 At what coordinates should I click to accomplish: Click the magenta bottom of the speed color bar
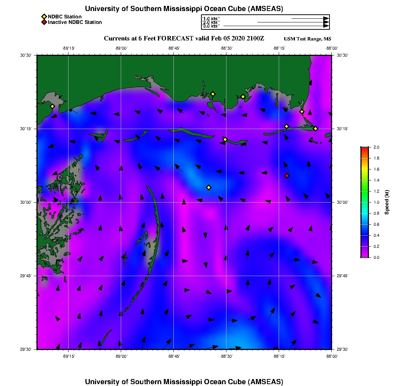click(364, 256)
